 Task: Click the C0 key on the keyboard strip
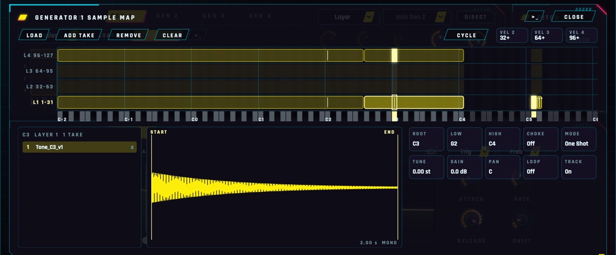(194, 116)
